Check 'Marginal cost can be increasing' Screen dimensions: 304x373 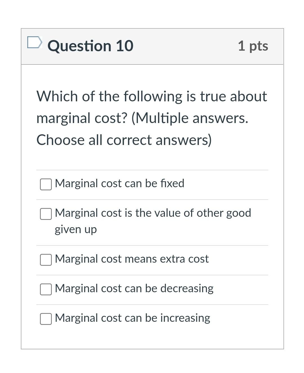tap(46, 319)
